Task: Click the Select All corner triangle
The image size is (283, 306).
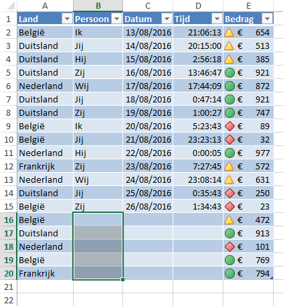Action: pos(11,6)
